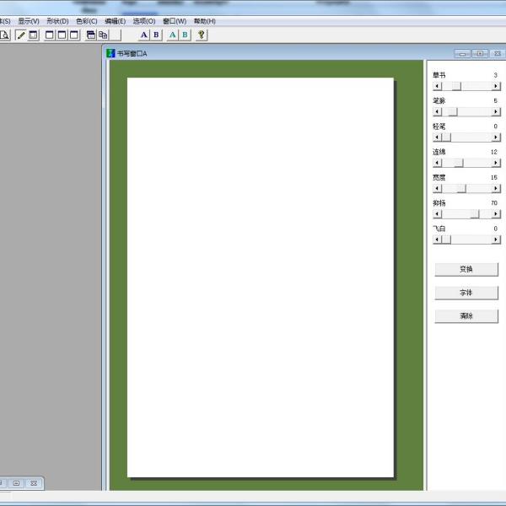
Task: Open the 选项(O) menu
Action: (143, 21)
